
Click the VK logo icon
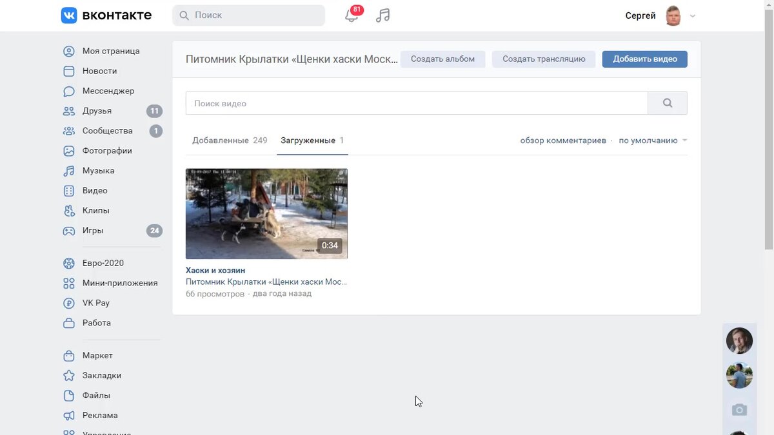(69, 15)
